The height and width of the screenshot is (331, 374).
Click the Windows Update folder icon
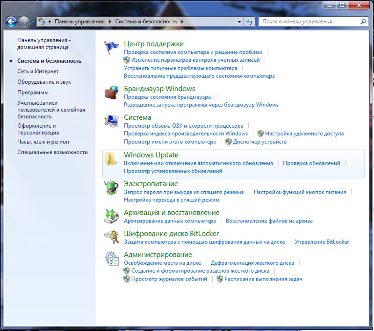pyautogui.click(x=111, y=158)
